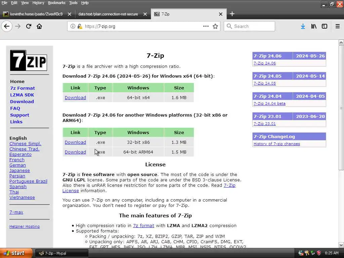The width and height of the screenshot is (344, 258).
Task: Click the red shield tray icon
Action: click(x=319, y=253)
